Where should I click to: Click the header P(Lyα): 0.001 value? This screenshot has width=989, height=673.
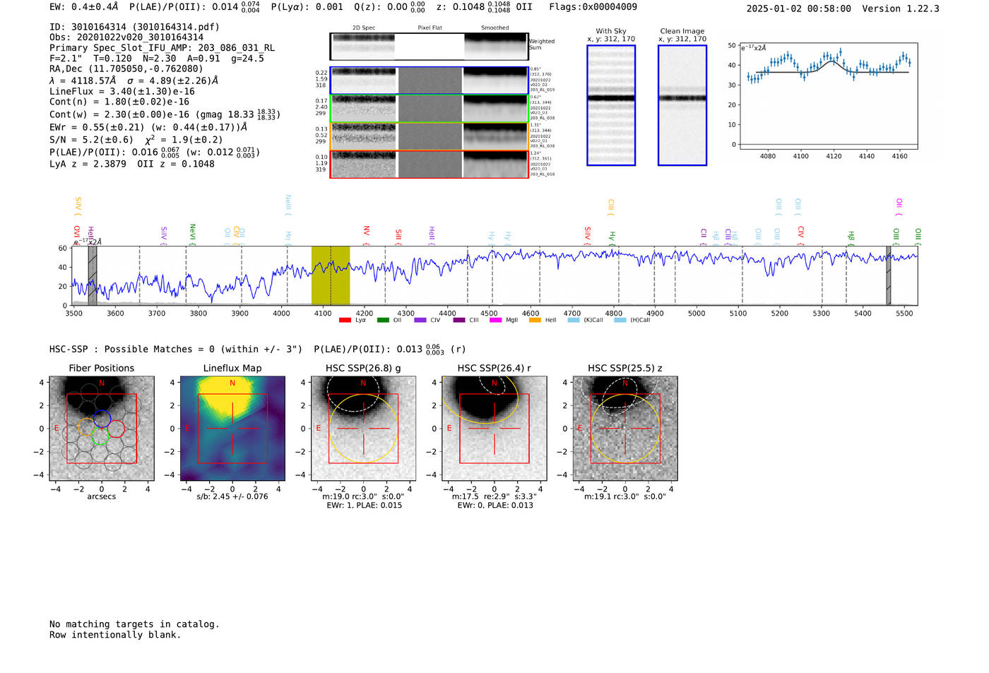(x=307, y=7)
